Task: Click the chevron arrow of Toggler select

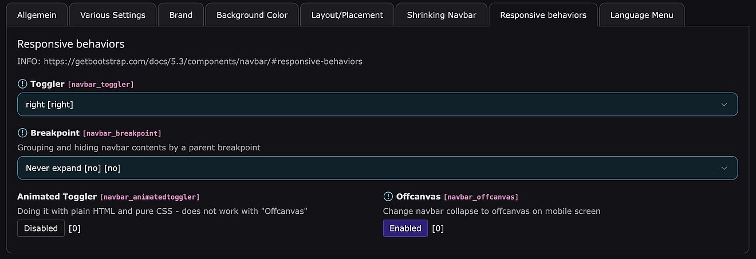Action: tap(724, 105)
